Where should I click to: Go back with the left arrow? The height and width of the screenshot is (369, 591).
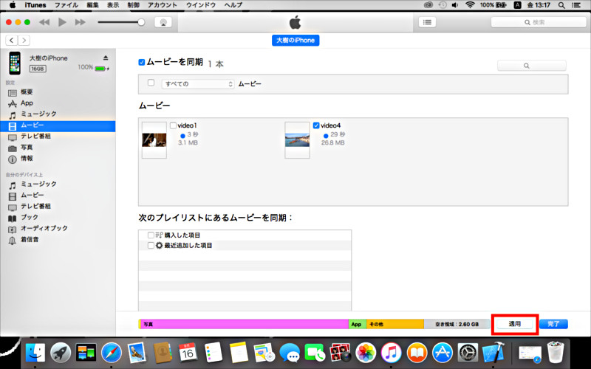point(12,41)
